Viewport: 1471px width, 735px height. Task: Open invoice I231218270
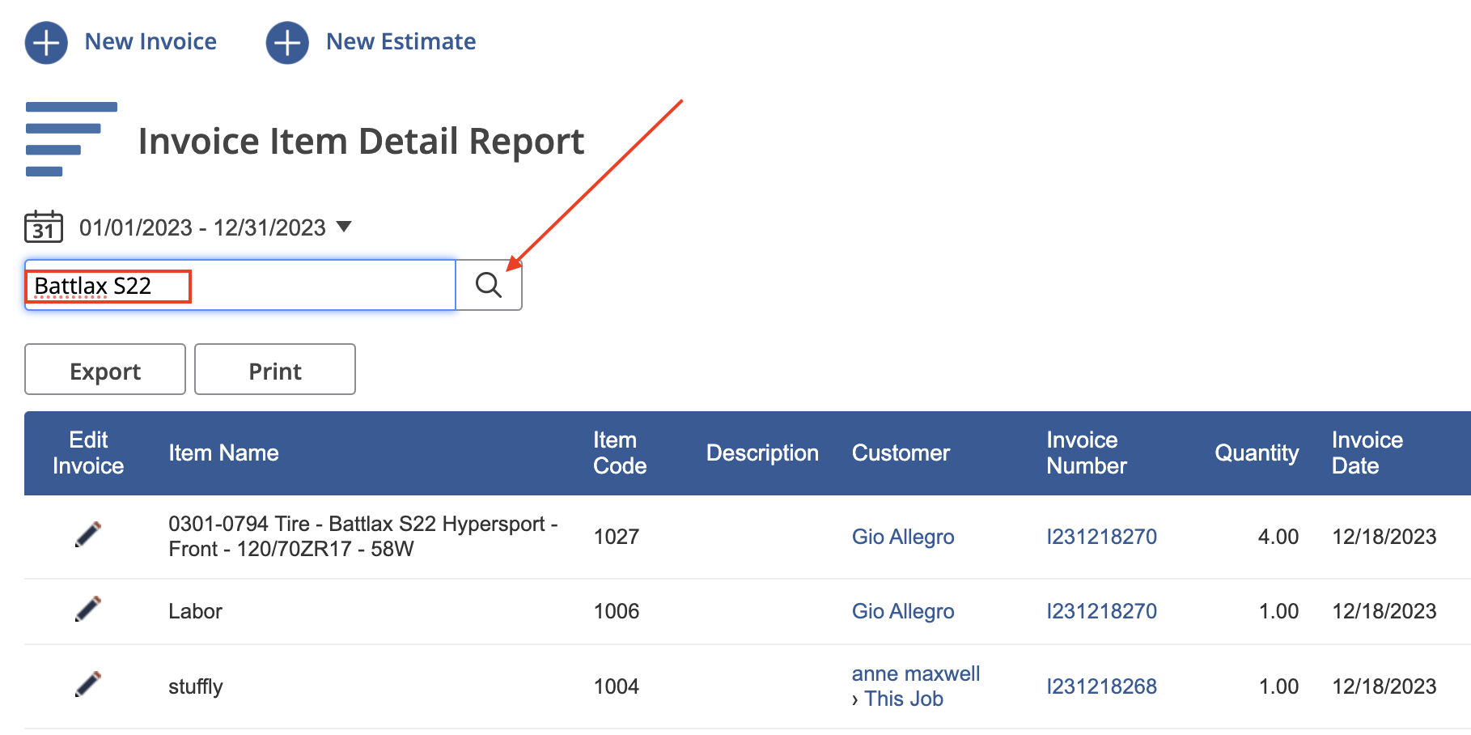point(1101,536)
